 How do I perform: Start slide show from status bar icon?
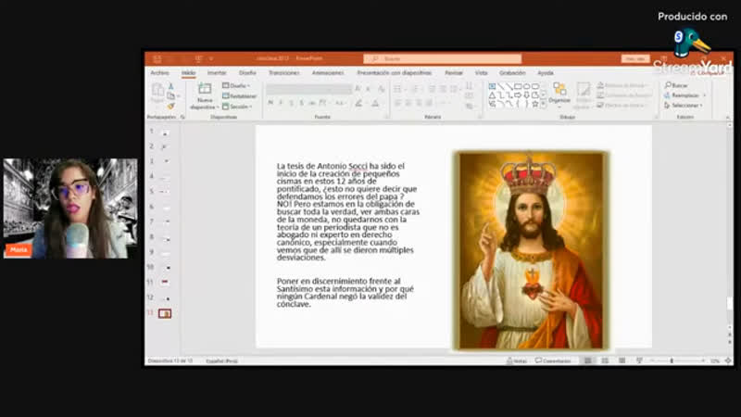(639, 360)
